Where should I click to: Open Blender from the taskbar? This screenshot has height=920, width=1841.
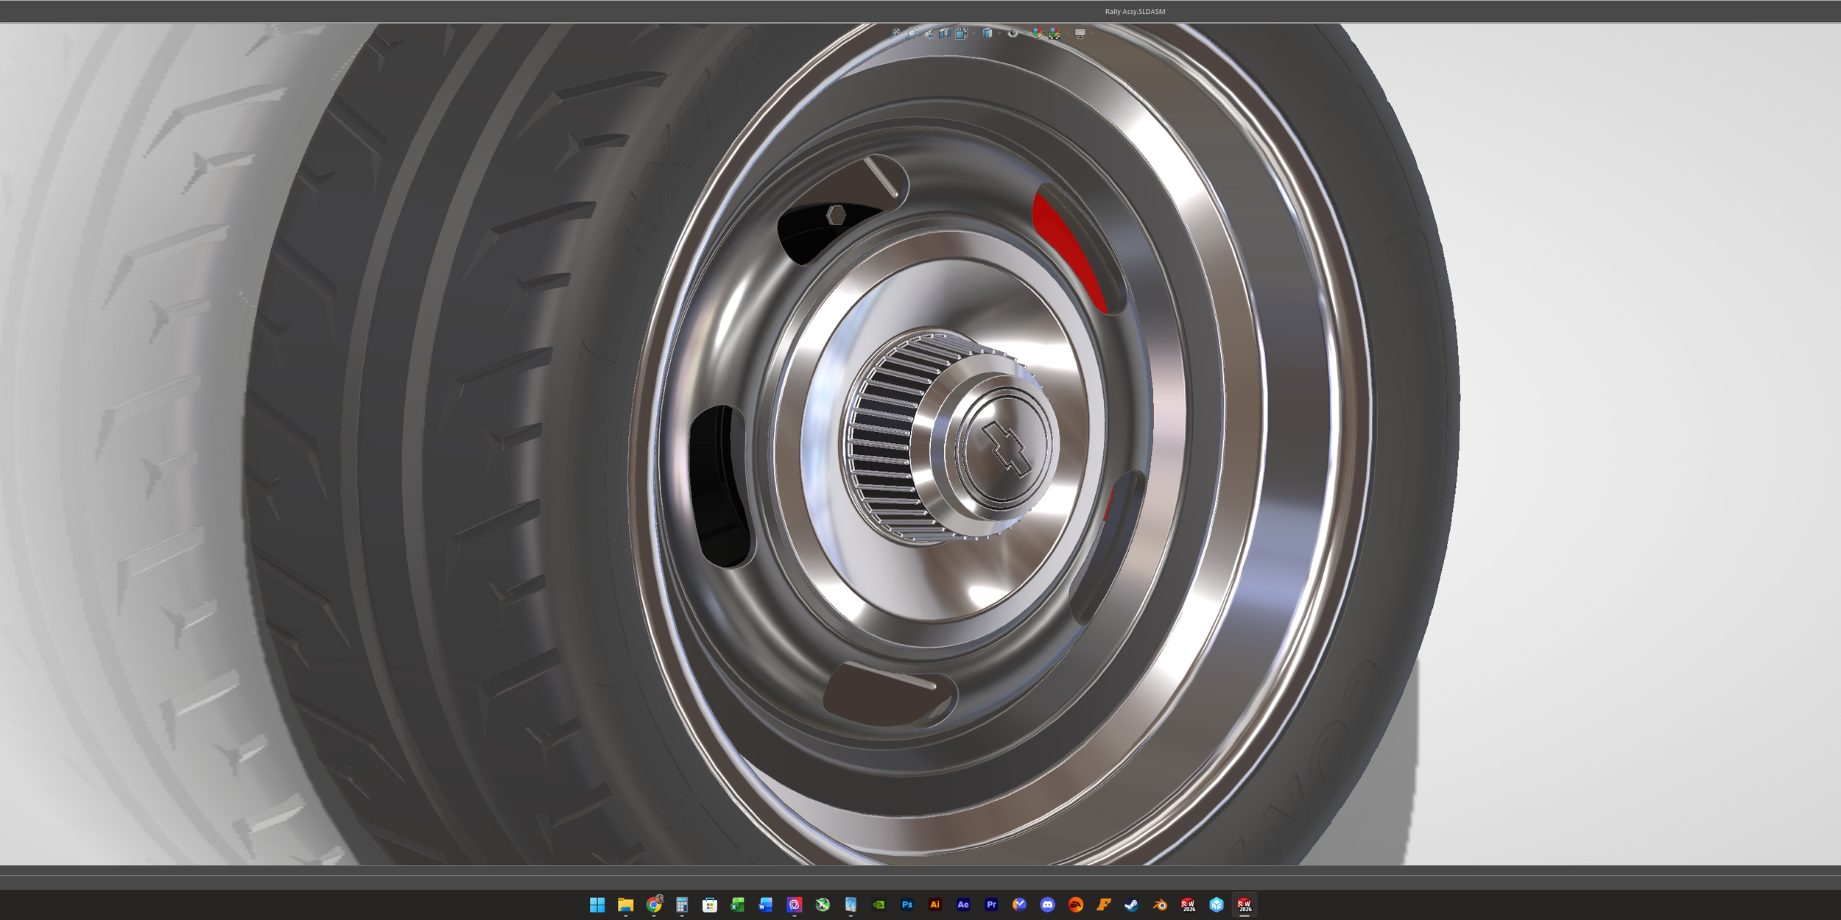coord(1160,905)
